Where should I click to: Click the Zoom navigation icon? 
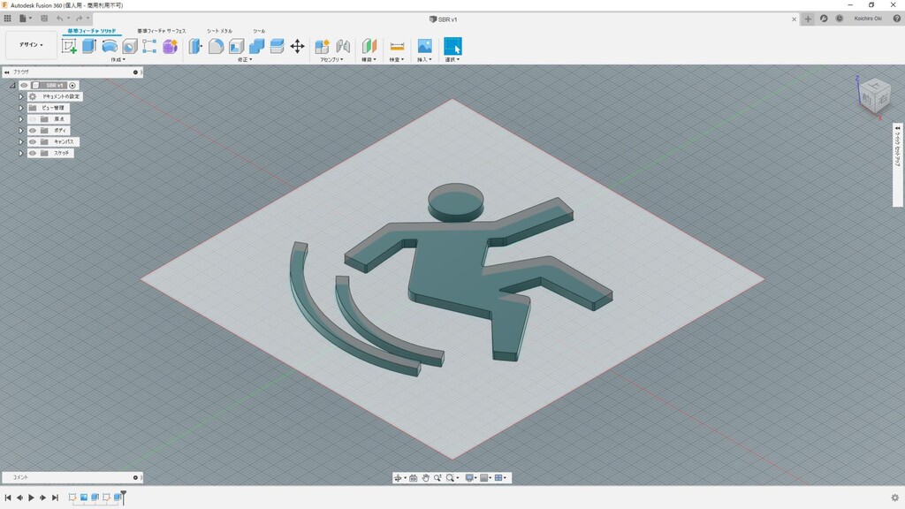click(437, 478)
